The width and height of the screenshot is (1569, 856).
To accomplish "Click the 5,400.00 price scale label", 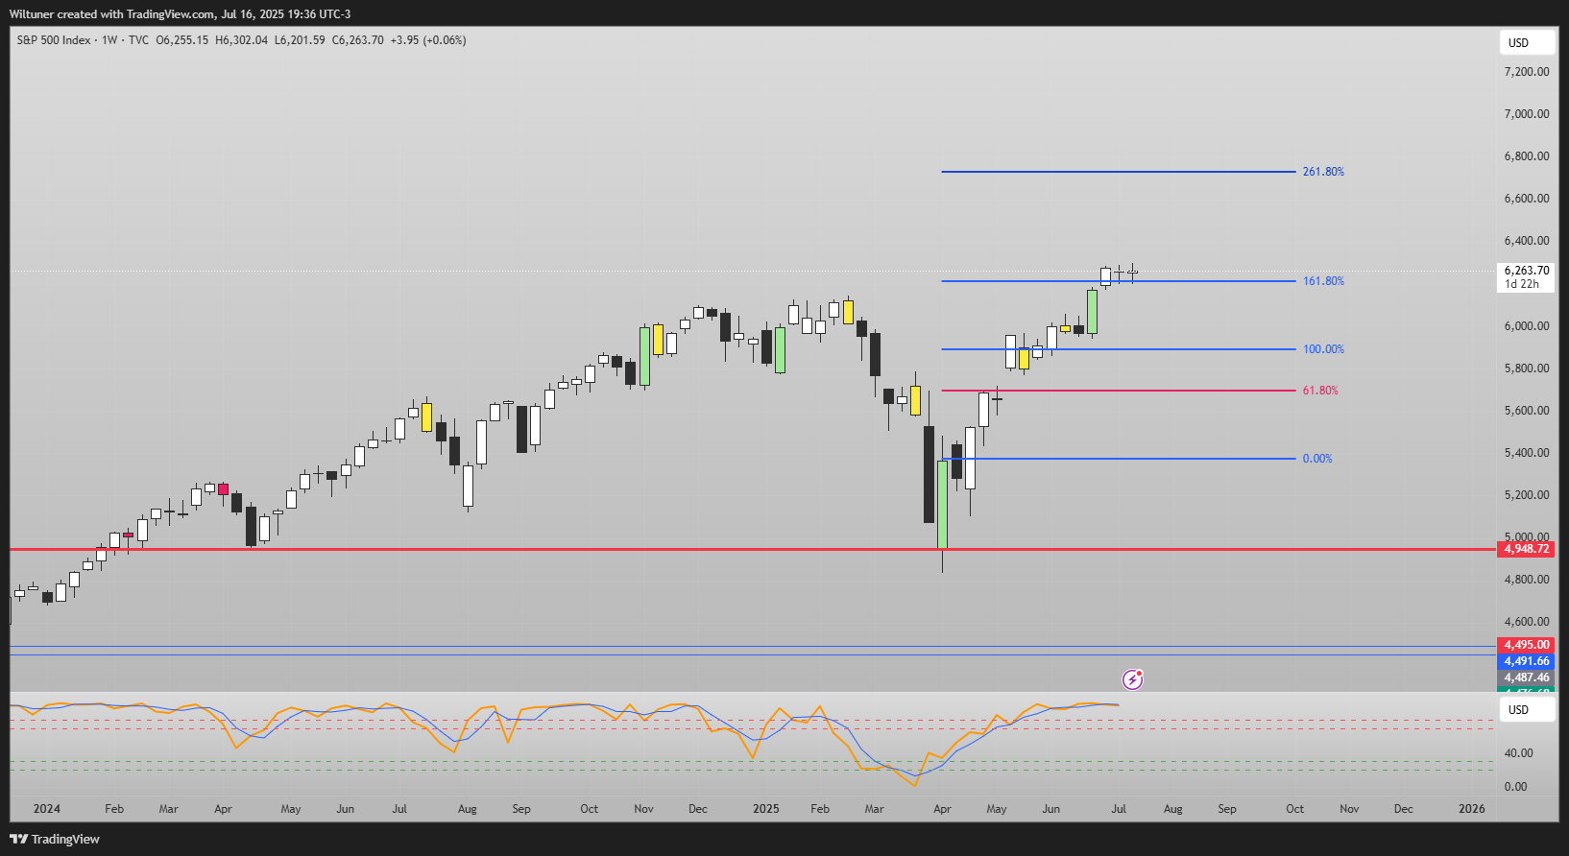I will [x=1527, y=453].
